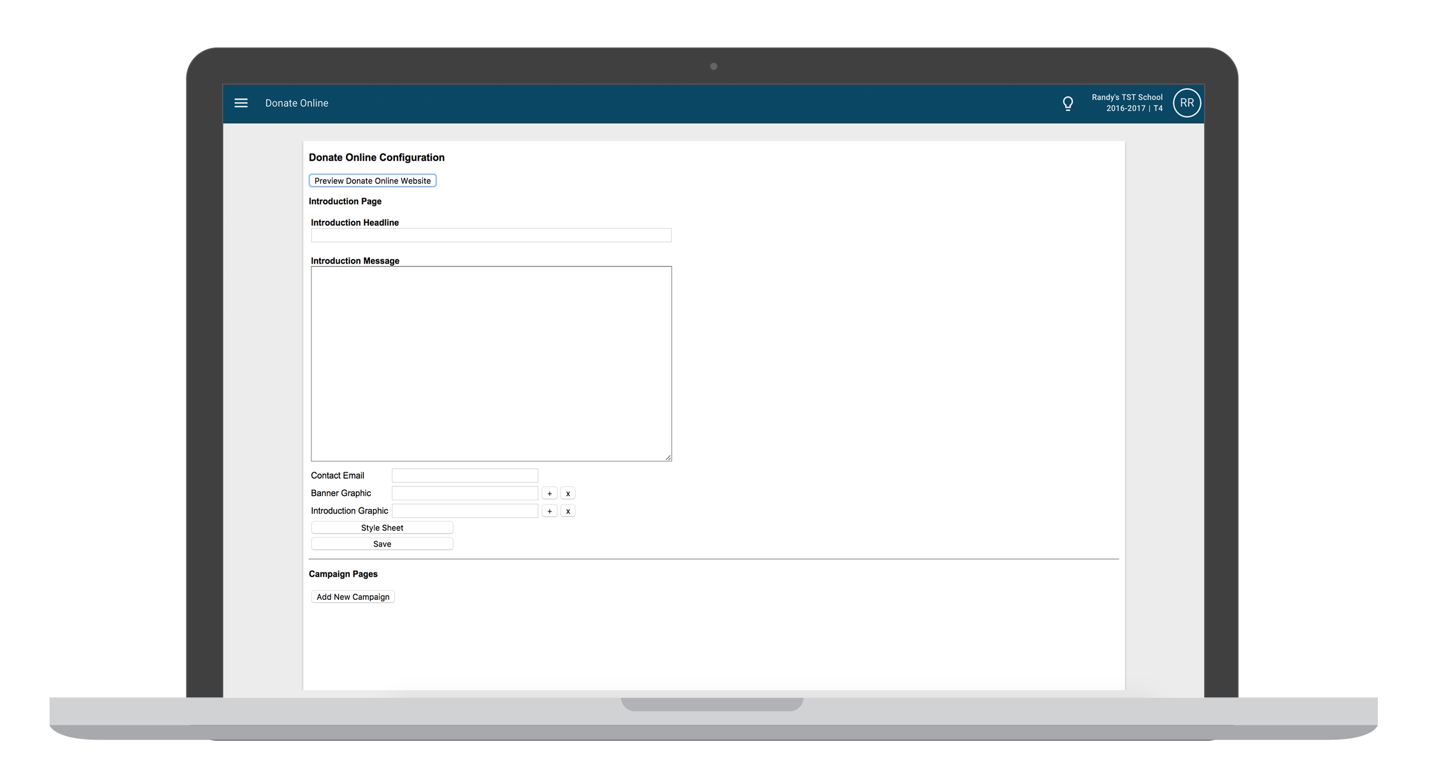This screenshot has width=1433, height=780.
Task: Open the RR user profile avatar
Action: [x=1187, y=103]
